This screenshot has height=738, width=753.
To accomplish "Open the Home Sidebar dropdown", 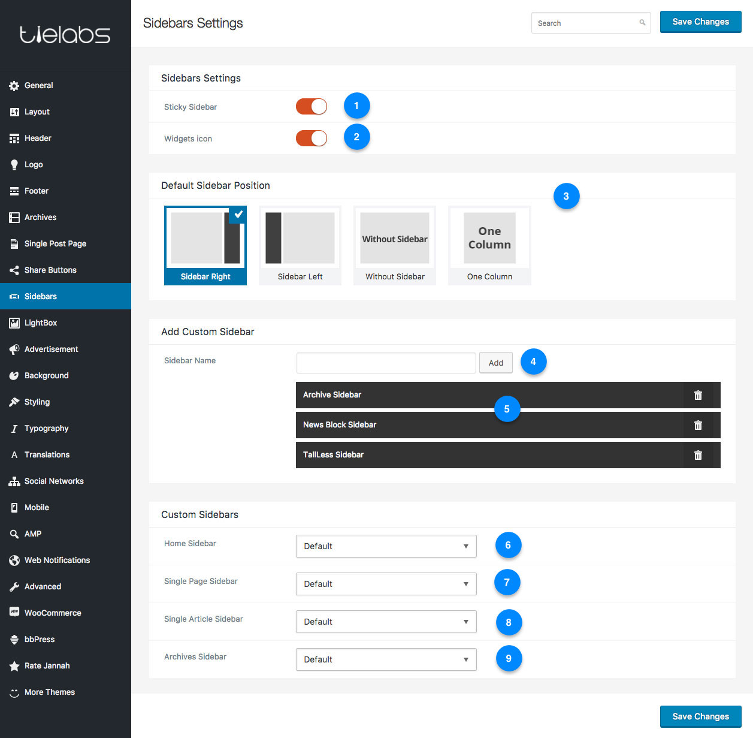I will 386,546.
